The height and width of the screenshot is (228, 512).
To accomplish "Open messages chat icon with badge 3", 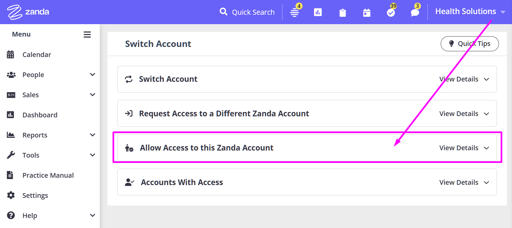I will pos(415,13).
